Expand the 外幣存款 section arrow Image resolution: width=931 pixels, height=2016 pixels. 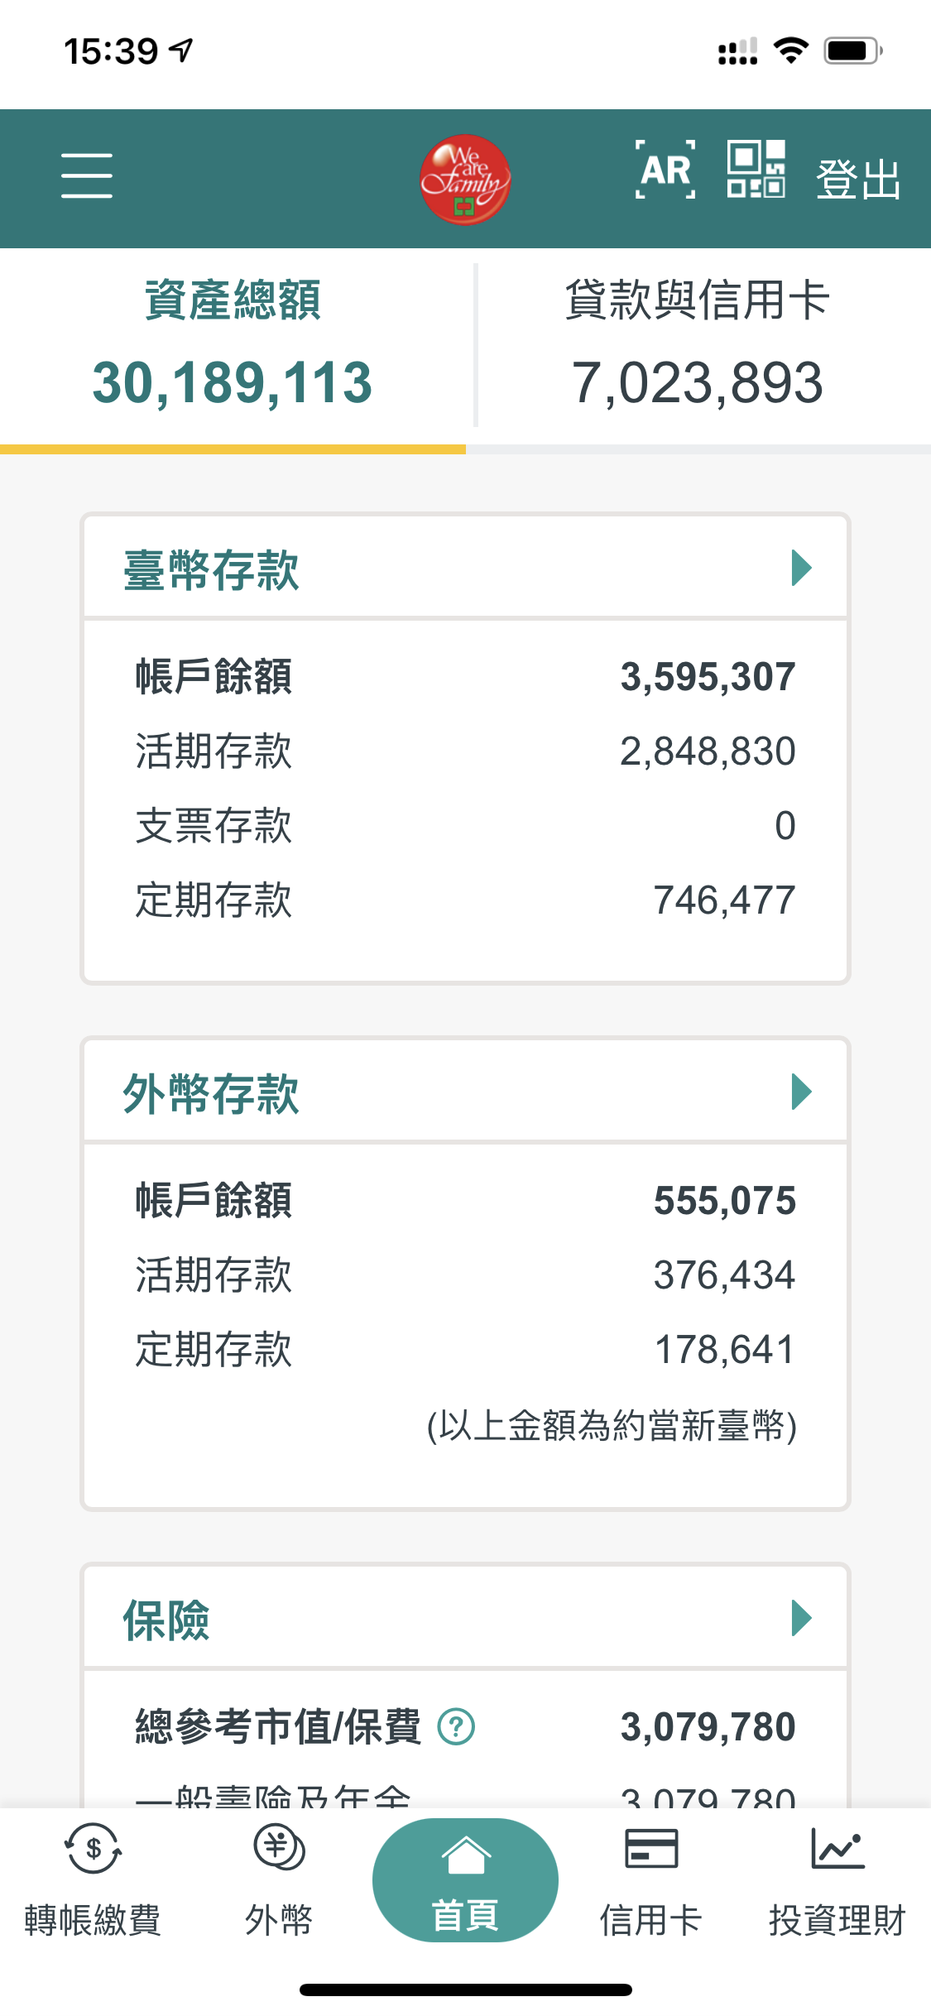click(801, 1092)
